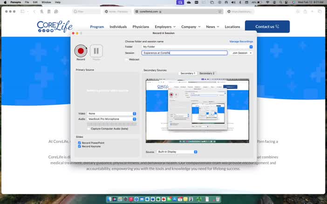Screen dimensions: 327x204
Task: Enable the Webcast checkbox
Action: (127, 60)
